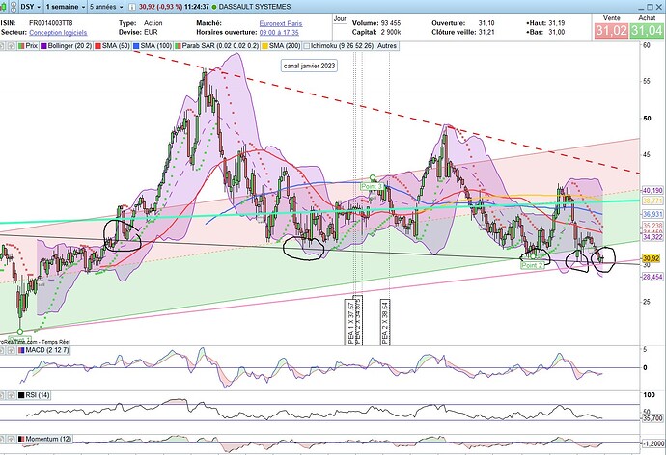Open the DSY ticker dropdown
666x455 pixels.
[31, 7]
